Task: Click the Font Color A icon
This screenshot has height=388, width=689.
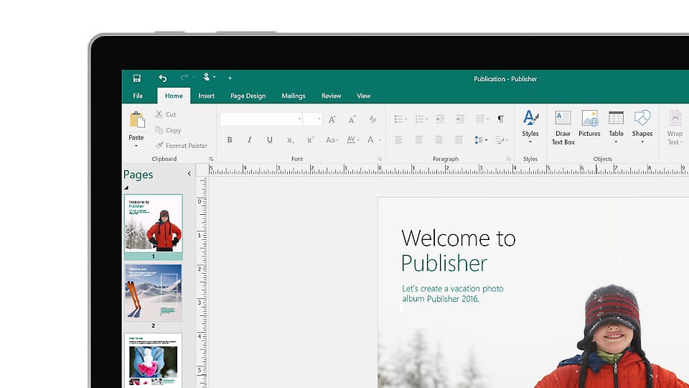Action: 370,140
